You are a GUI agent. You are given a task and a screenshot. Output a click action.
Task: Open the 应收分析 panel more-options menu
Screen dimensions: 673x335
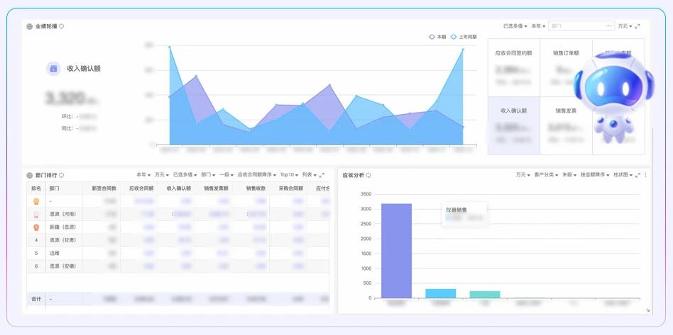(645, 174)
